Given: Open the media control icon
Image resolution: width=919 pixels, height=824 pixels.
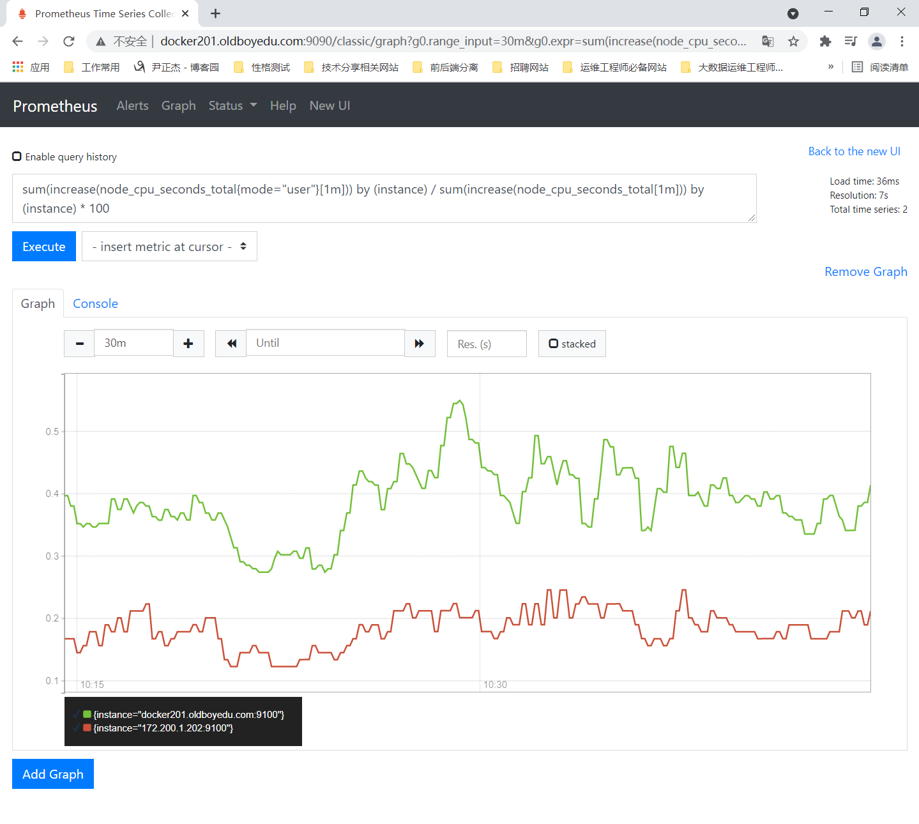Looking at the screenshot, I should tap(851, 42).
